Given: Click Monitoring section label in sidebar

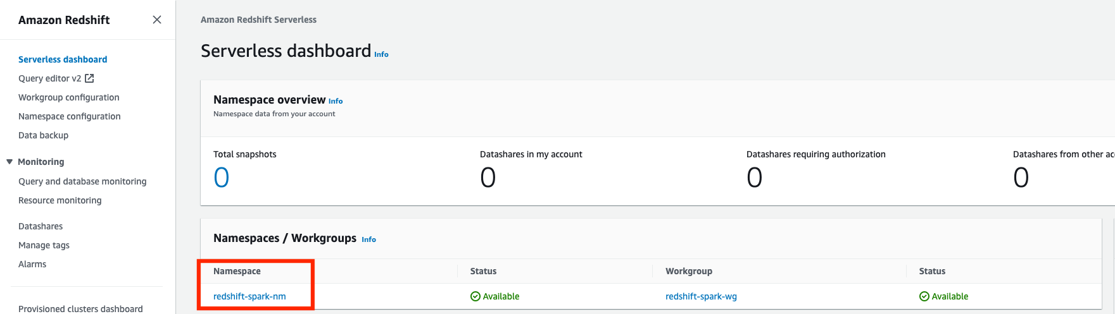Looking at the screenshot, I should click(x=41, y=162).
